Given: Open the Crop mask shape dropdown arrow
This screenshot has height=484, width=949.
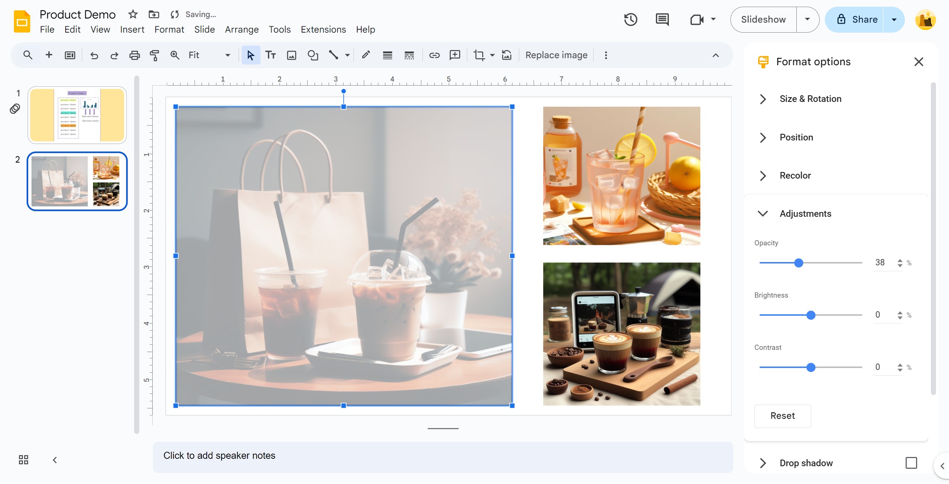Looking at the screenshot, I should tap(492, 55).
